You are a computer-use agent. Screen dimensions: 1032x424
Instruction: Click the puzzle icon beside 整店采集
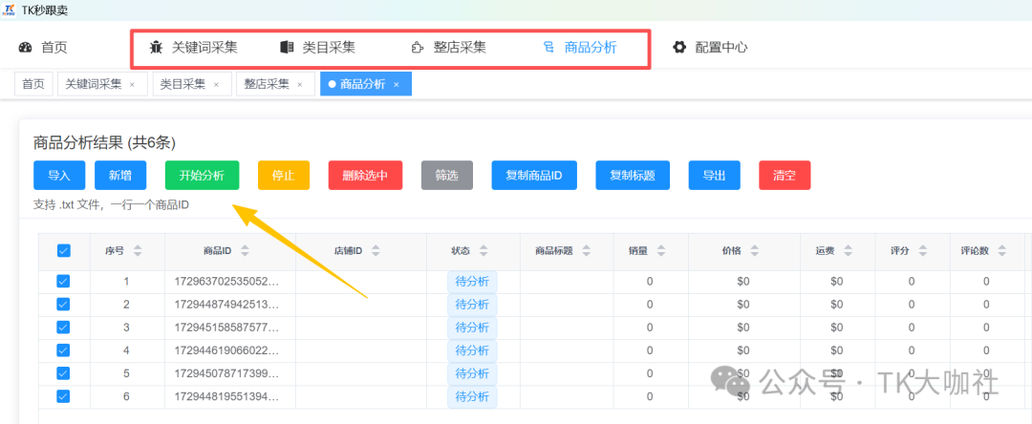pyautogui.click(x=417, y=47)
